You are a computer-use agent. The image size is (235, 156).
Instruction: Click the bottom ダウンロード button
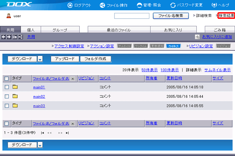tap(22, 145)
